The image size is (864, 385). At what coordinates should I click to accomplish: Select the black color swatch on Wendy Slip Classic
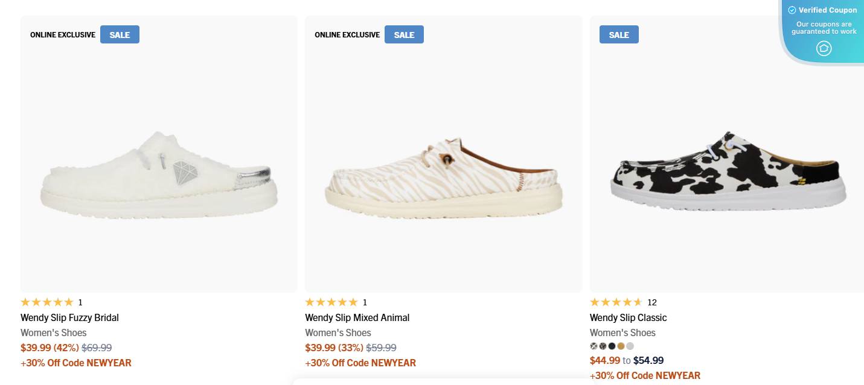pyautogui.click(x=612, y=346)
